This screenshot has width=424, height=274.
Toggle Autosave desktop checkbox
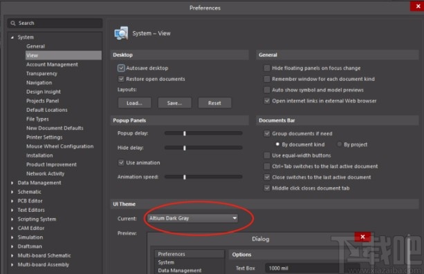point(121,68)
